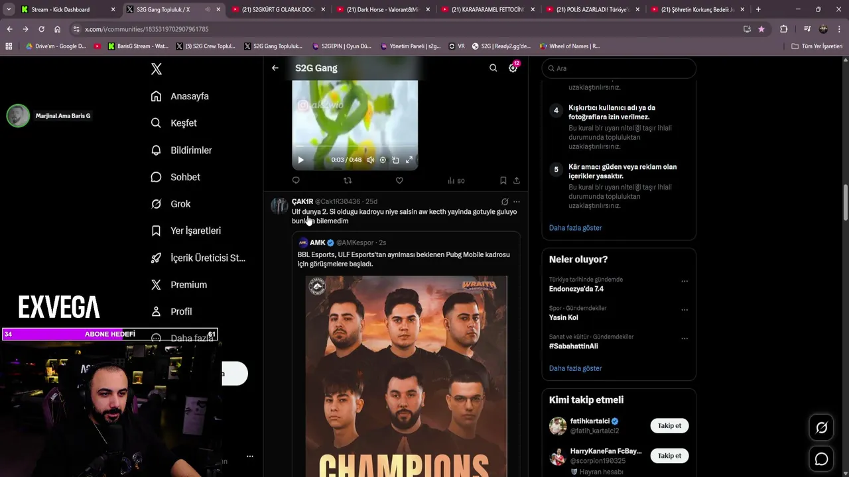Open options for Yasin Kol trend
Image resolution: width=849 pixels, height=477 pixels.
685,309
